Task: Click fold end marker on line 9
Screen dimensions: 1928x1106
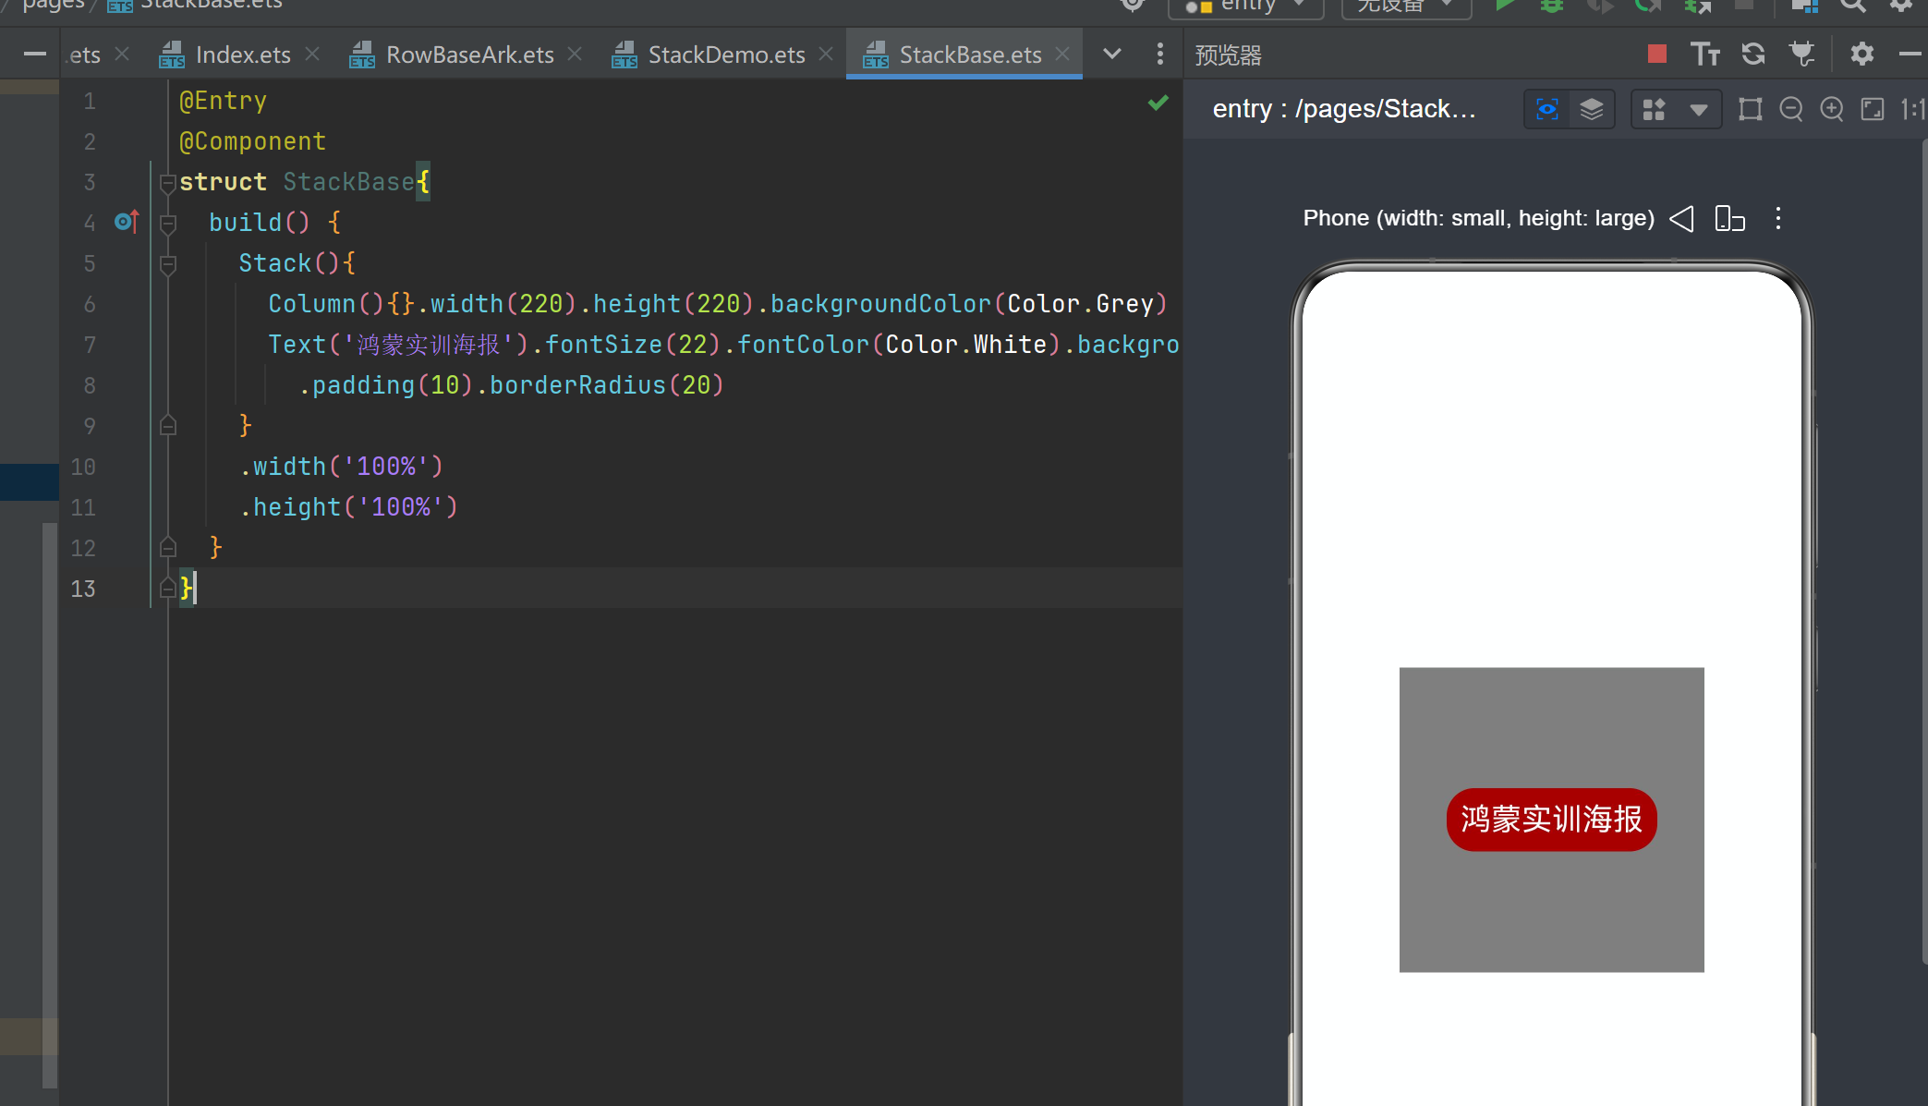Action: [168, 426]
